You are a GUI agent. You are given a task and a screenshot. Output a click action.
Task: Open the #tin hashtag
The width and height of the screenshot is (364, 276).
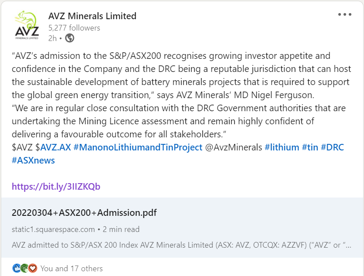[310, 147]
